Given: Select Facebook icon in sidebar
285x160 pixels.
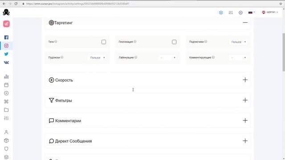Looking at the screenshot, I should click(x=6, y=37).
